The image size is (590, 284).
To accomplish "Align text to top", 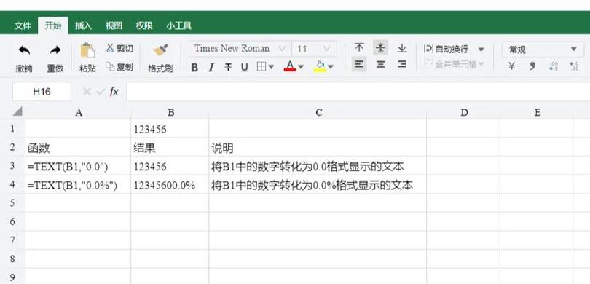I will 359,48.
